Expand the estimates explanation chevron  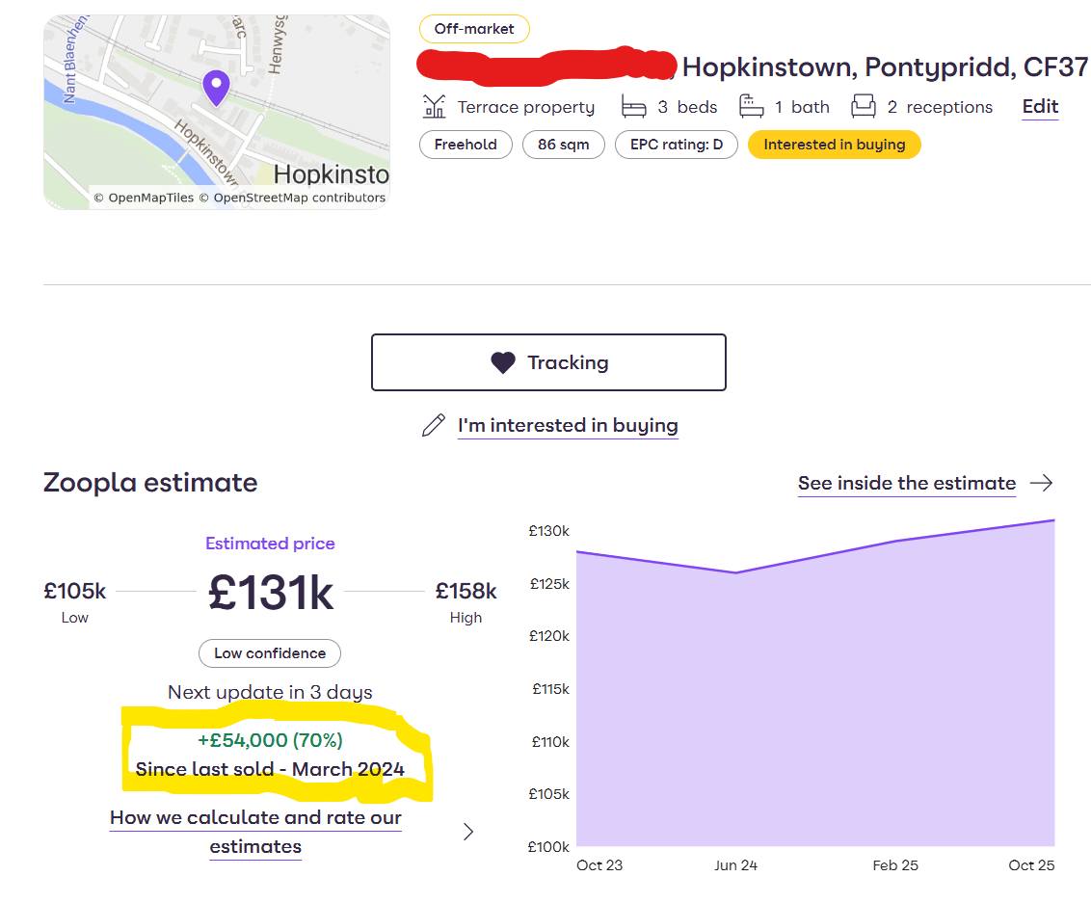click(x=468, y=832)
